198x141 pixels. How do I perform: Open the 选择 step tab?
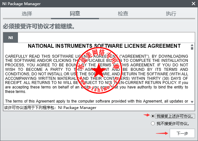tap(27, 14)
